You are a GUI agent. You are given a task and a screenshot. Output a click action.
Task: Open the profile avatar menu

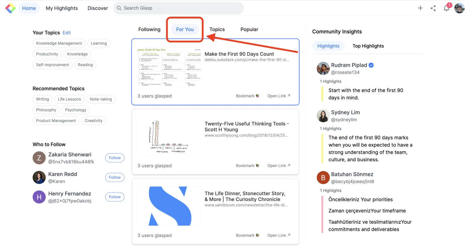(460, 8)
